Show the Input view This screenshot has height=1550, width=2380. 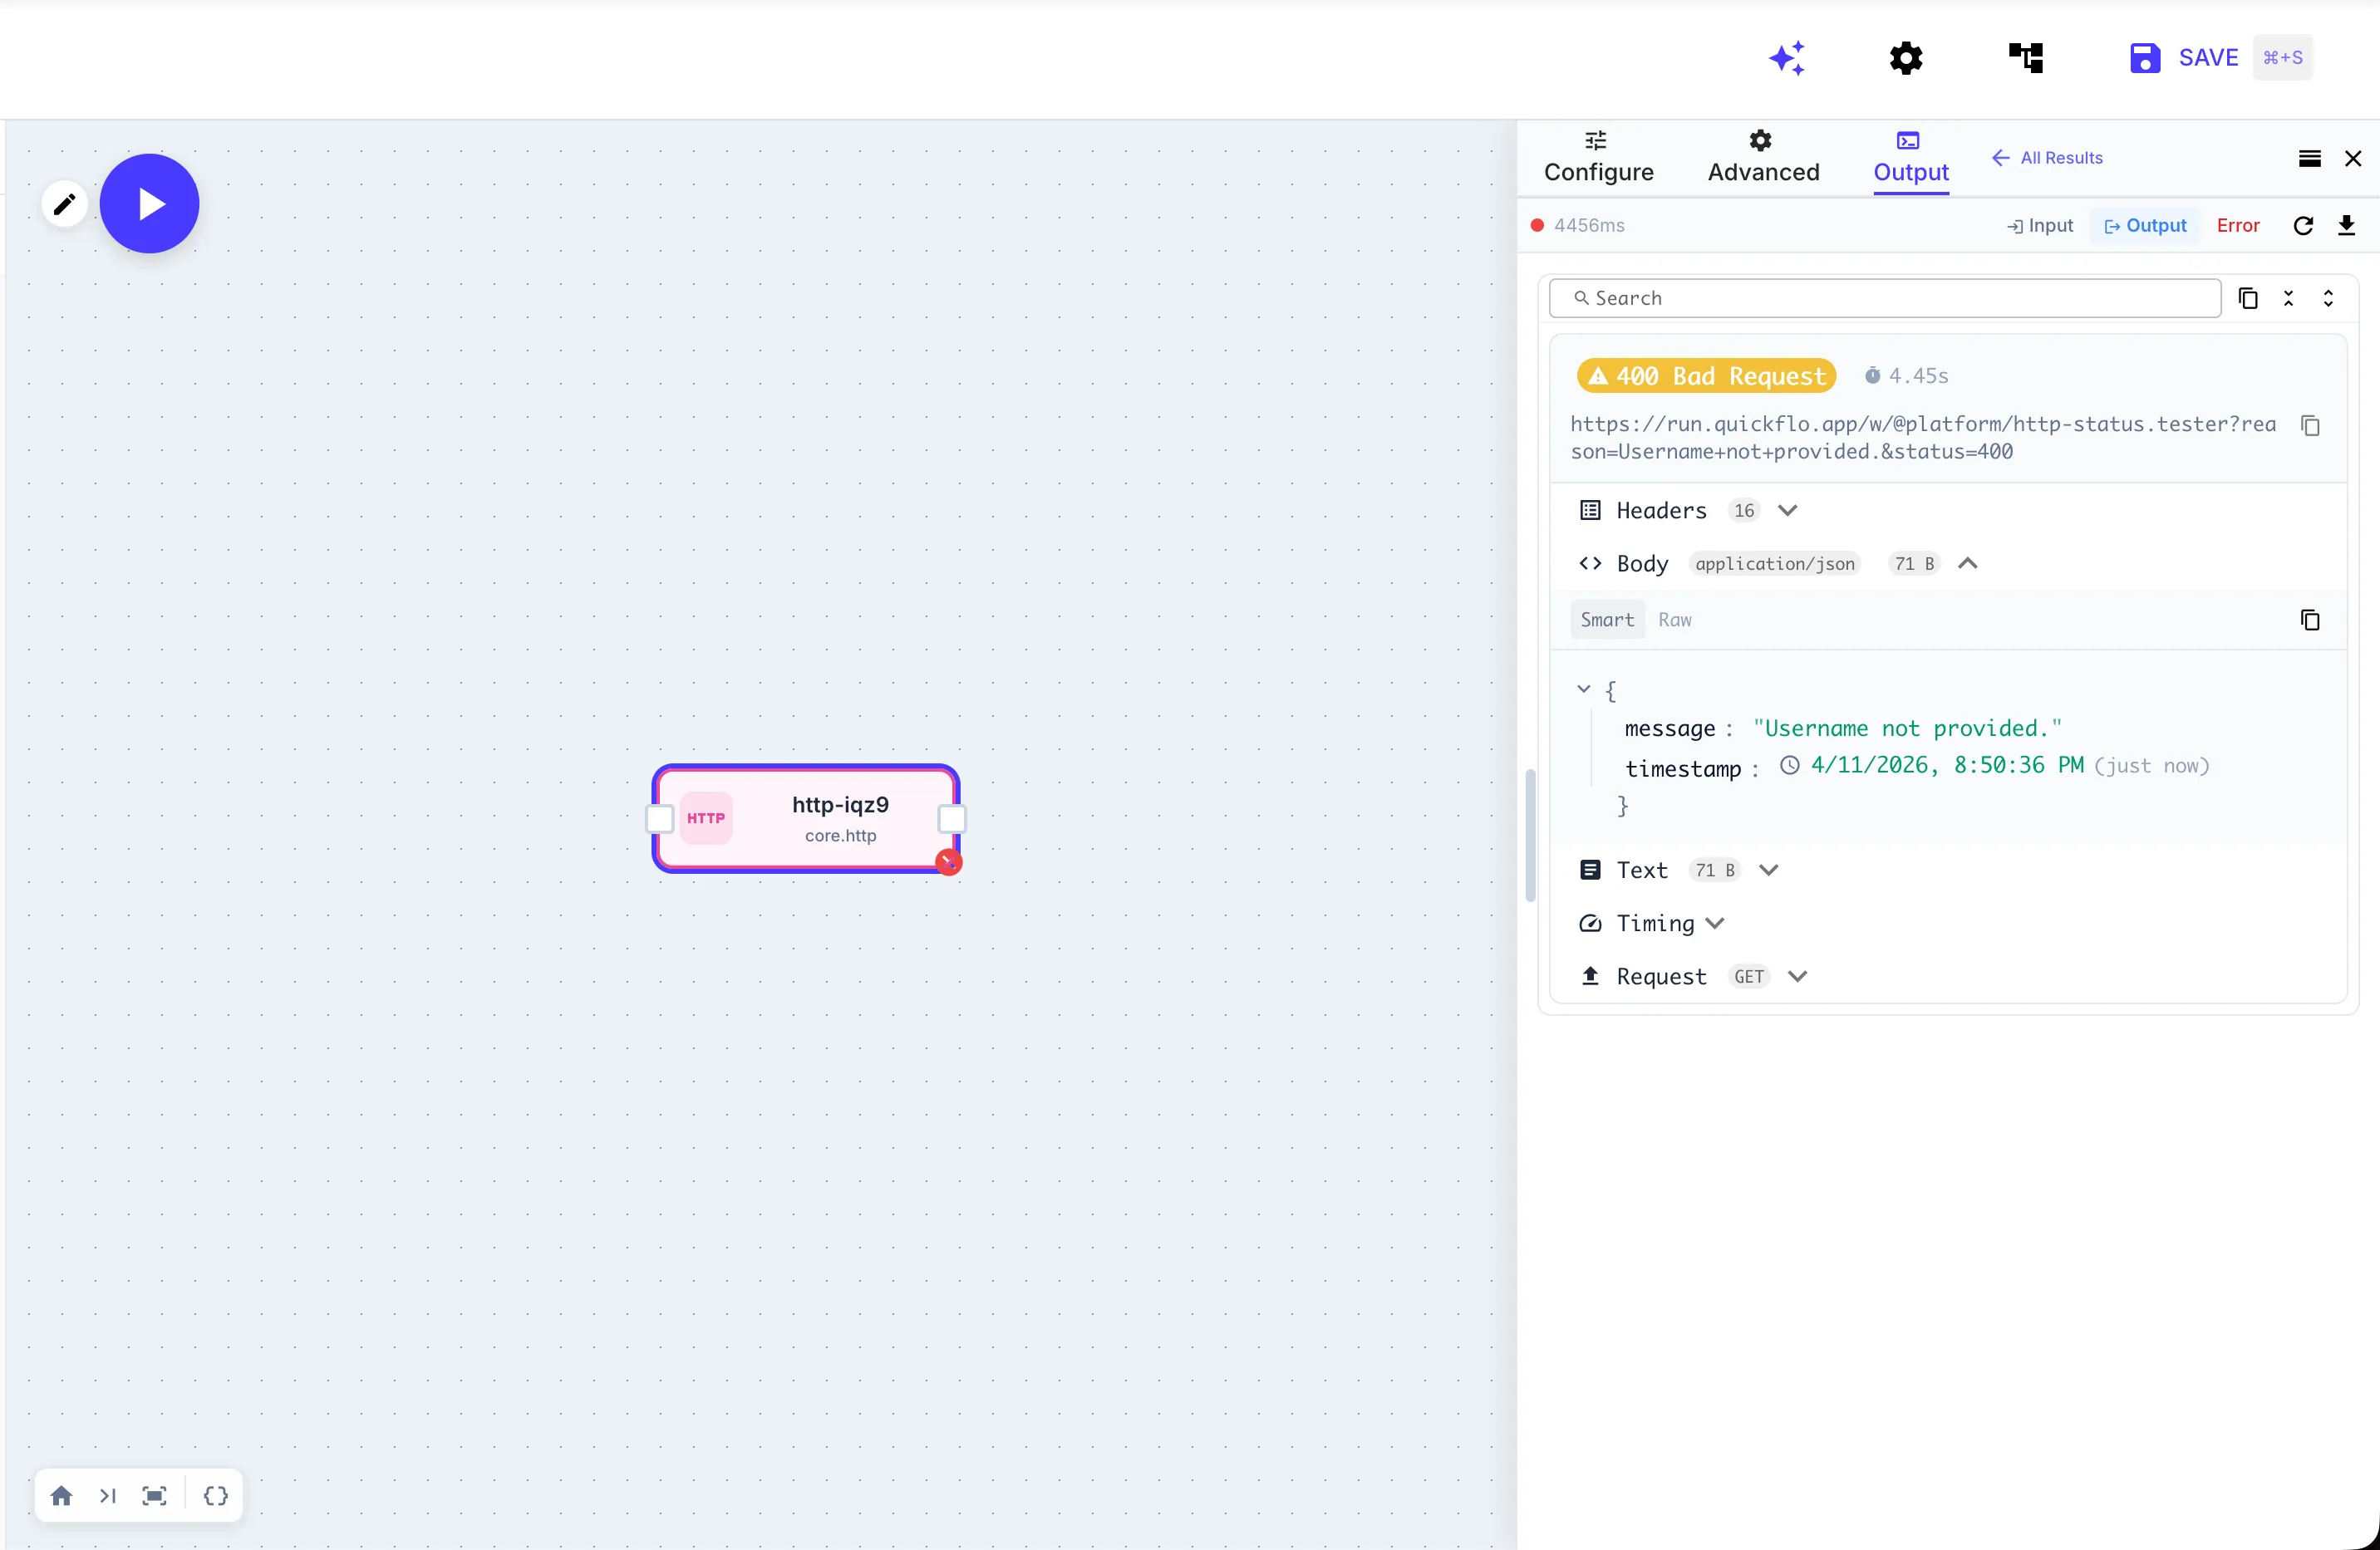(2039, 226)
